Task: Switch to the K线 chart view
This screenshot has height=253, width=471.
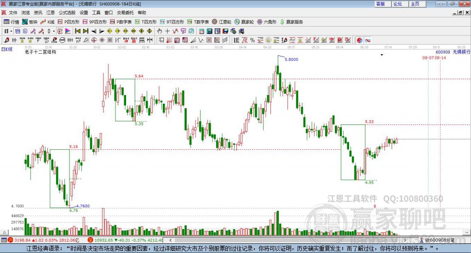Action: (47, 22)
